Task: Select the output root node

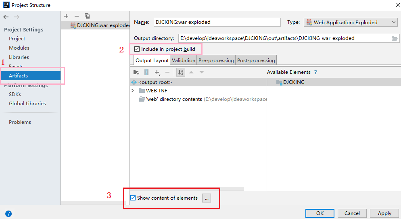Action: [198, 82]
